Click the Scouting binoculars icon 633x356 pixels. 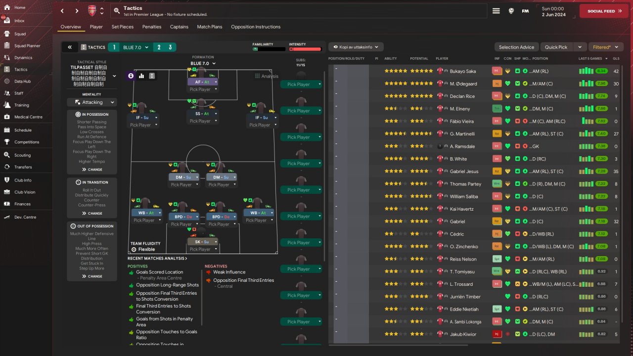pyautogui.click(x=7, y=155)
